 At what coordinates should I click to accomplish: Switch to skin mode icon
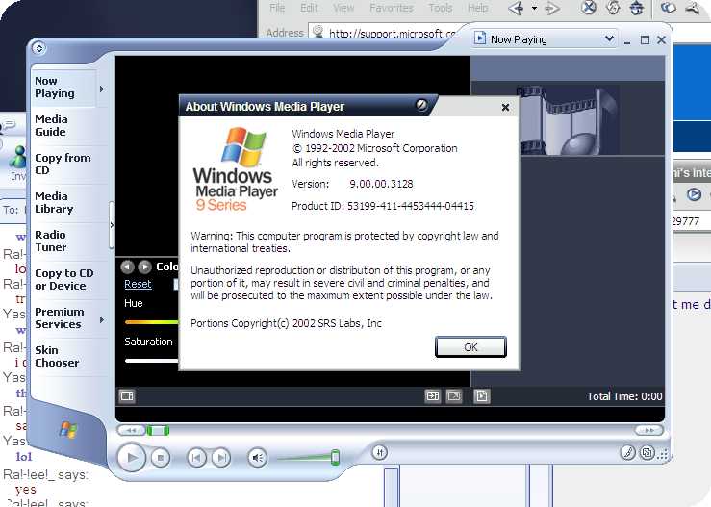pyautogui.click(x=648, y=452)
